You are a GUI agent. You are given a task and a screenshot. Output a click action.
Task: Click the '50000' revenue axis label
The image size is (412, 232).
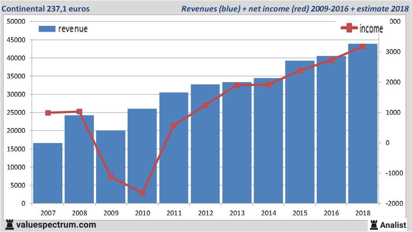point(16,21)
